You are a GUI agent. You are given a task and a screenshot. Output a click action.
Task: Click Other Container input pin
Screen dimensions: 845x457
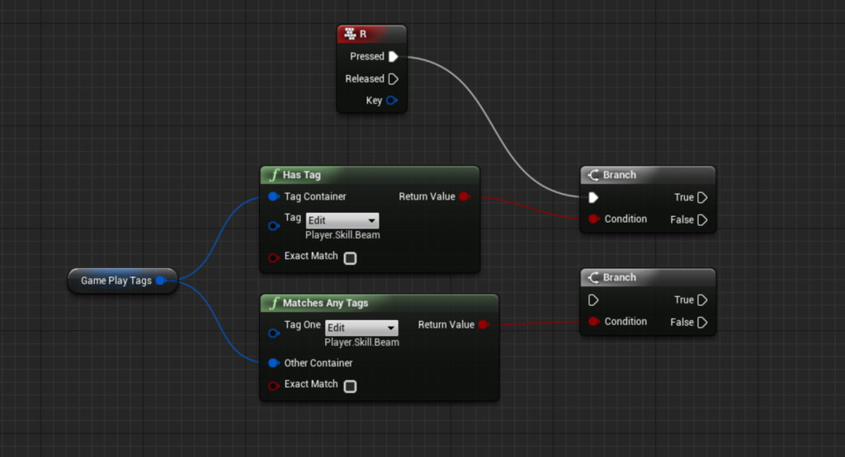pyautogui.click(x=274, y=363)
